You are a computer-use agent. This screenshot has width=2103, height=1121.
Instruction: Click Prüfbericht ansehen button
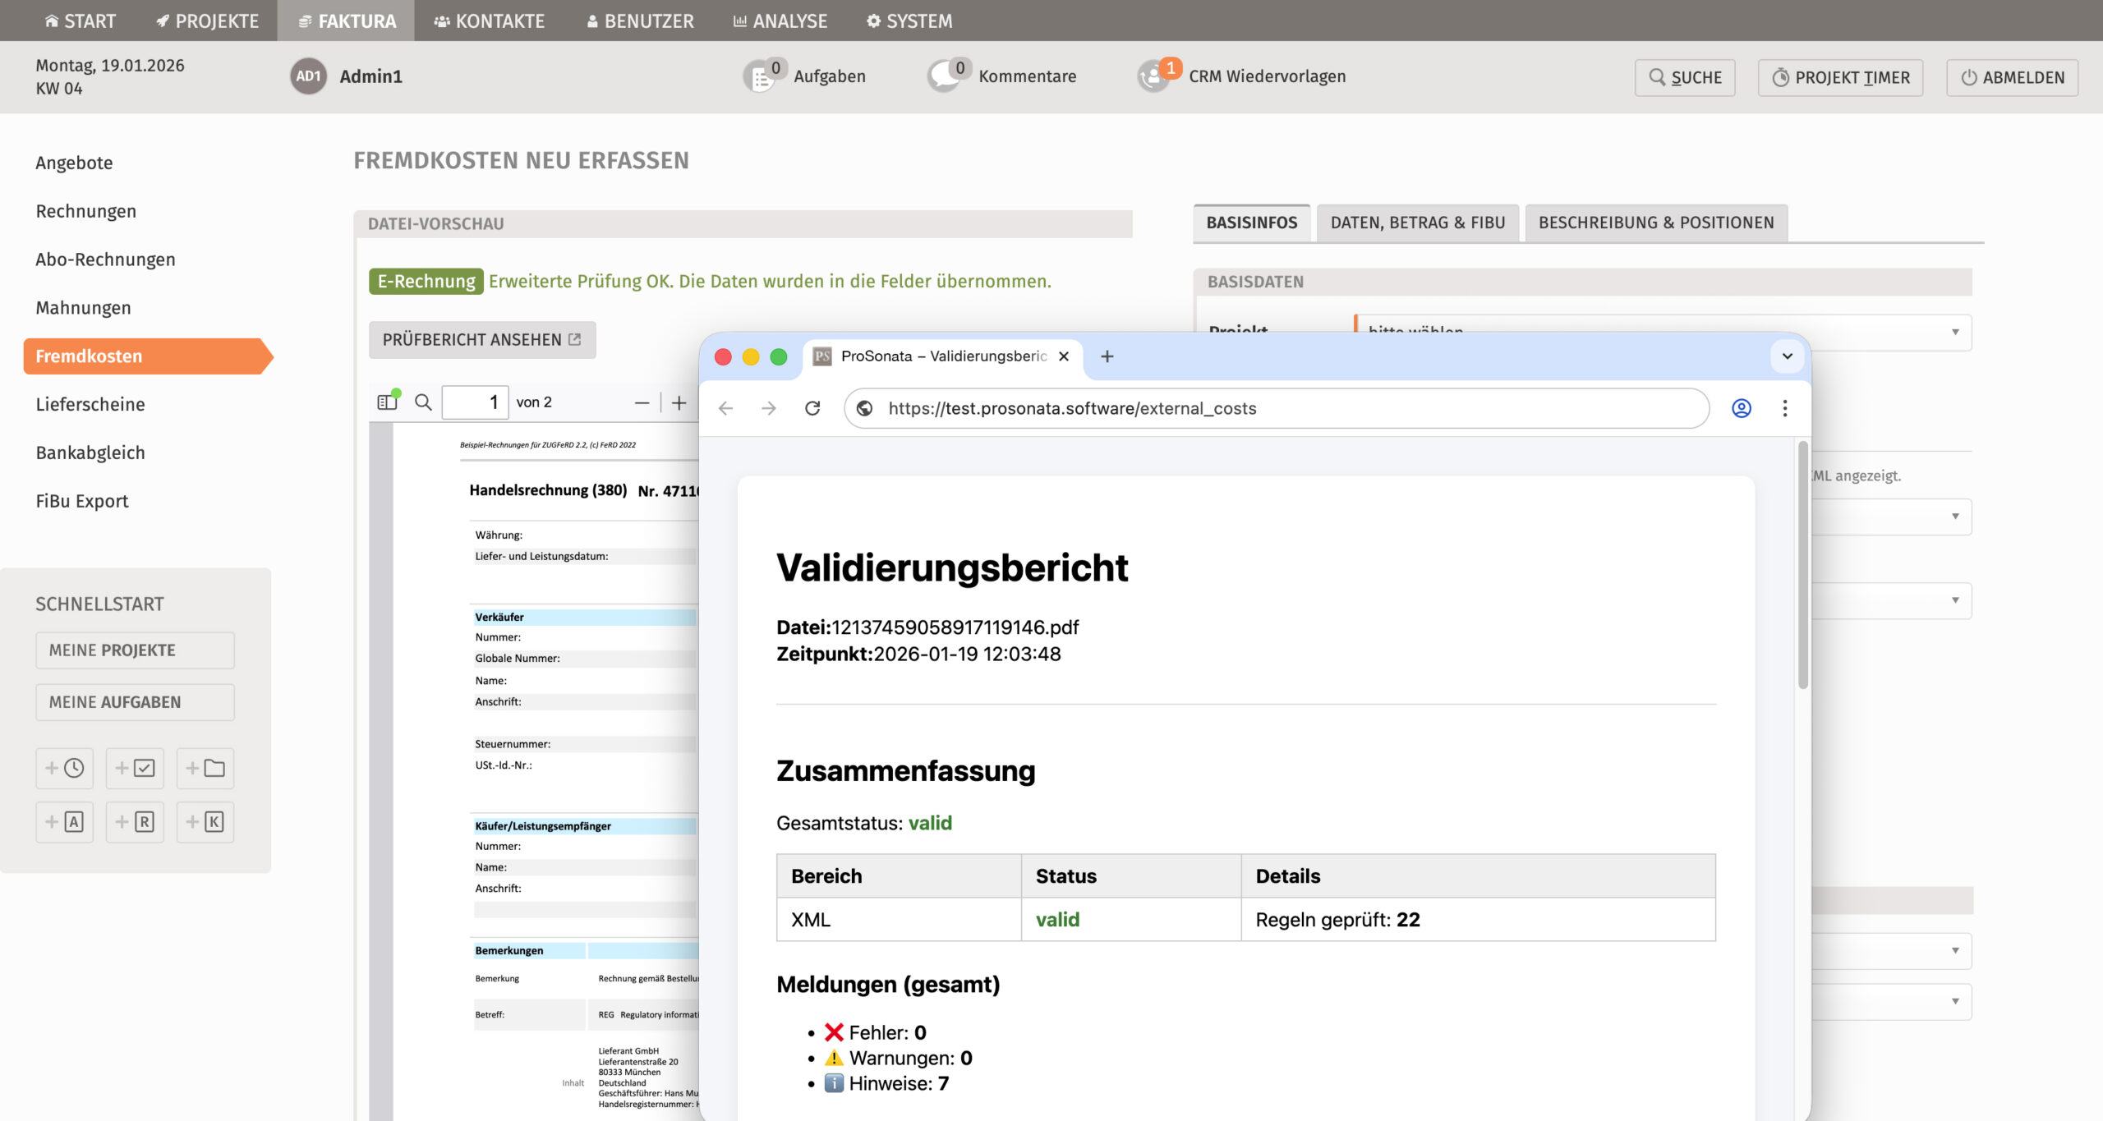[482, 339]
